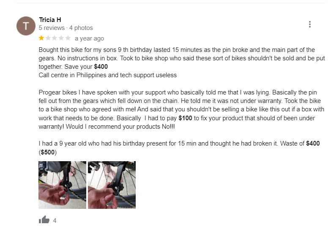Click the thumbs-up helpful icon
Image resolution: width=331 pixels, height=227 pixels.
[44, 220]
